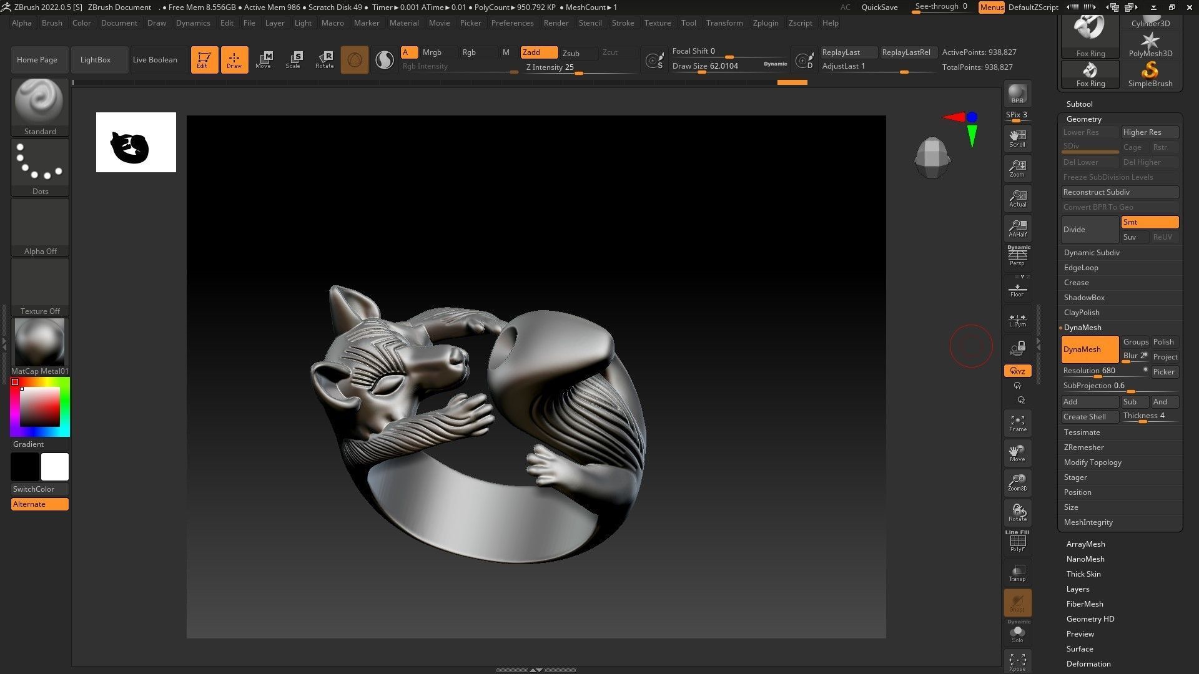Click the half-tone sphere icon
The height and width of the screenshot is (674, 1199).
(x=385, y=60)
